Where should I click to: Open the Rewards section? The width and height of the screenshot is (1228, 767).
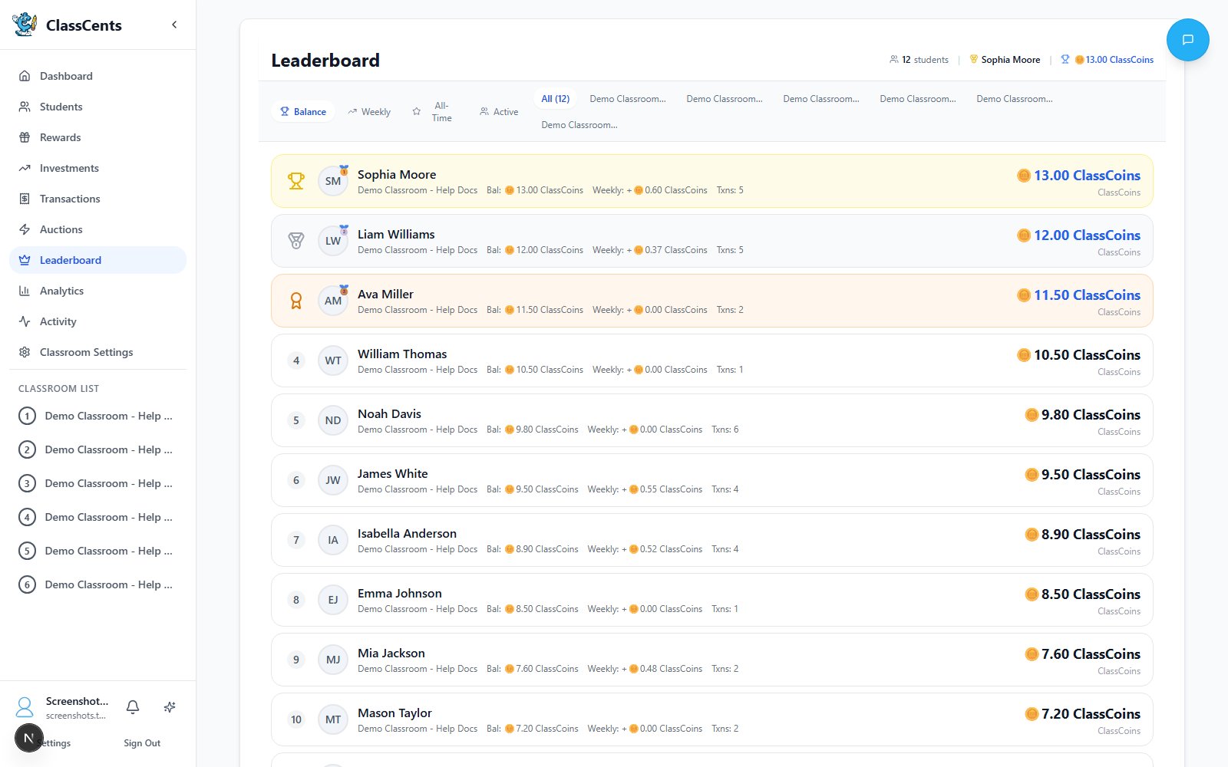click(x=97, y=137)
